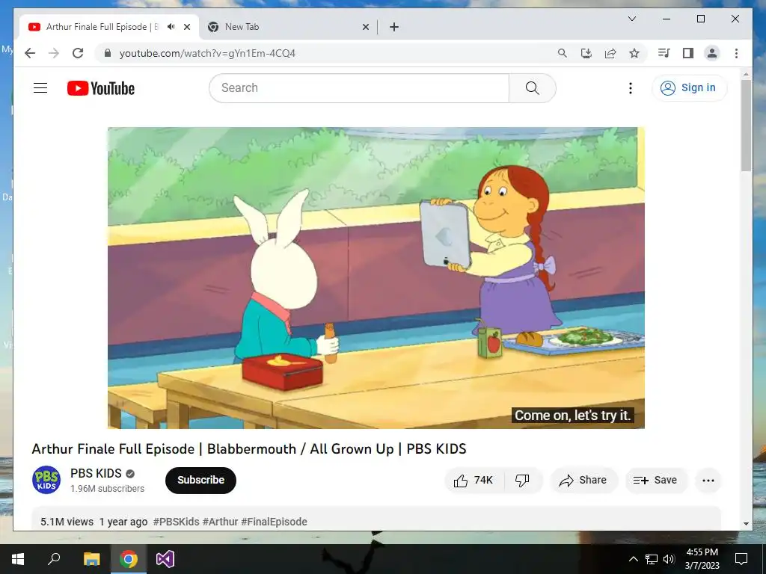Click the YouTube search magnifier button
This screenshot has width=766, height=574.
[x=532, y=88]
